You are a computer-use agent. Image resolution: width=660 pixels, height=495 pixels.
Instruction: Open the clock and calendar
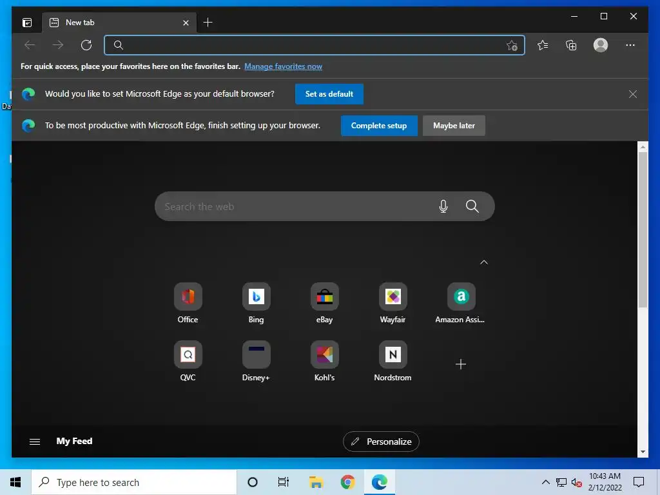pyautogui.click(x=605, y=482)
